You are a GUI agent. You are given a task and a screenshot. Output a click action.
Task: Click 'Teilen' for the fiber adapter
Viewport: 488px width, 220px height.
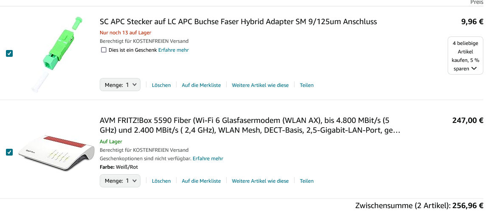[307, 85]
